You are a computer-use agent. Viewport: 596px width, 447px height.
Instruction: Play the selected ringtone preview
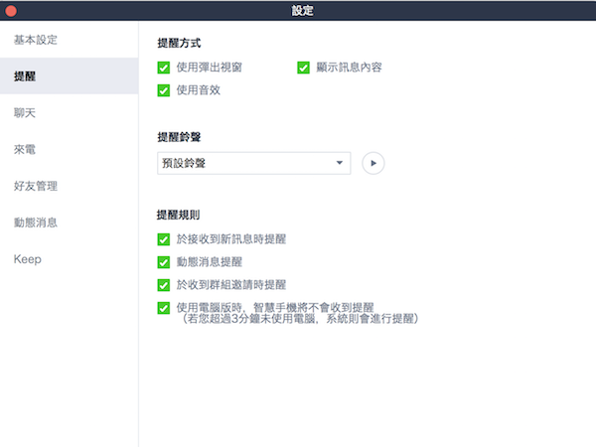(x=372, y=163)
